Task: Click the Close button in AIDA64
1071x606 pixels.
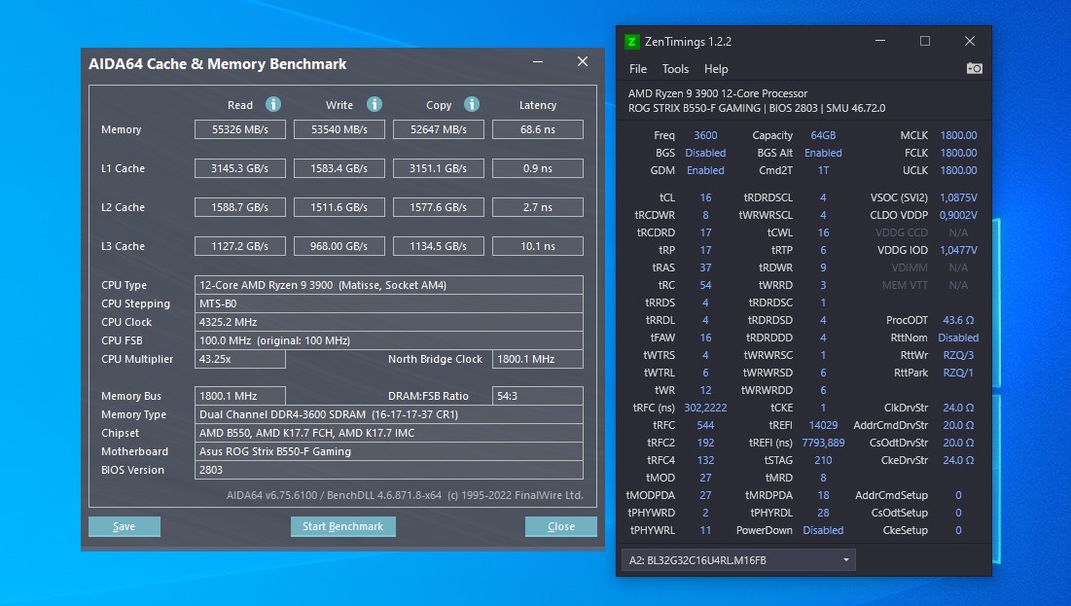Action: [x=560, y=527]
